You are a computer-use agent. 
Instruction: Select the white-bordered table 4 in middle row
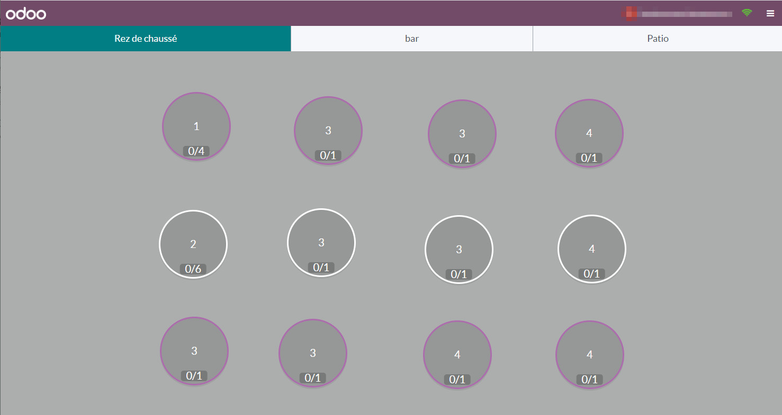pyautogui.click(x=591, y=248)
